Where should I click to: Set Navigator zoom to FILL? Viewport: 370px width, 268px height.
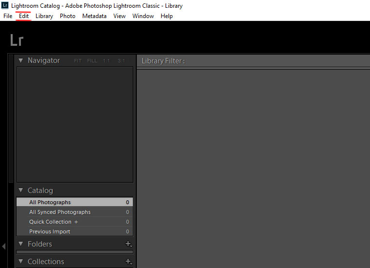[92, 61]
